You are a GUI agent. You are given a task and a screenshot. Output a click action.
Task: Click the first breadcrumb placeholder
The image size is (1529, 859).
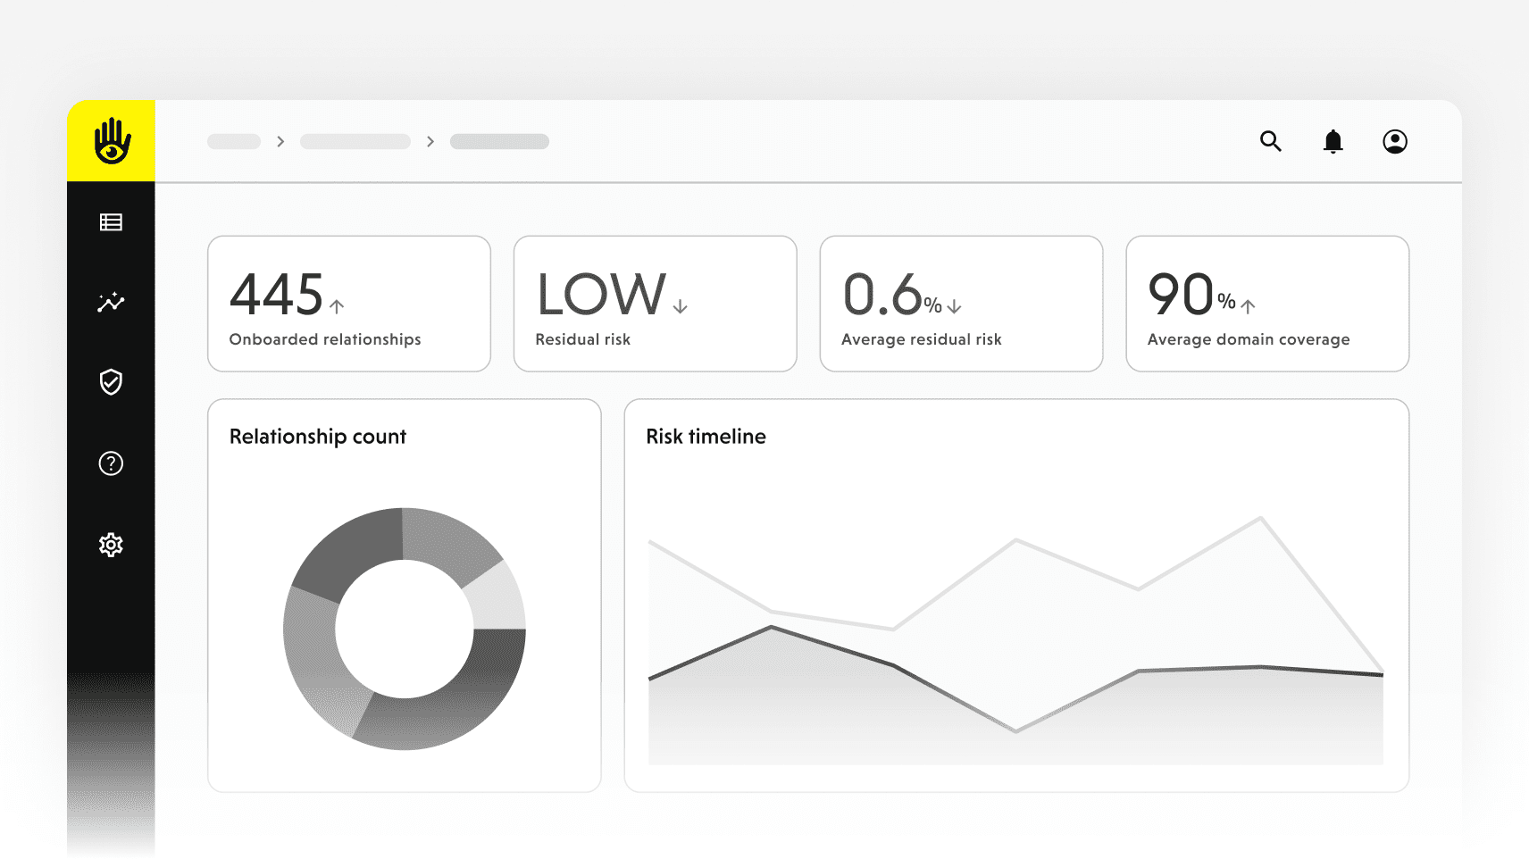[x=234, y=141]
